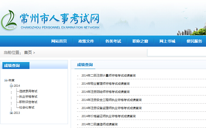Open 2014年注册安全工程师执业资格考试成绩查询 link
The width and height of the screenshot is (206, 128).
(112, 100)
